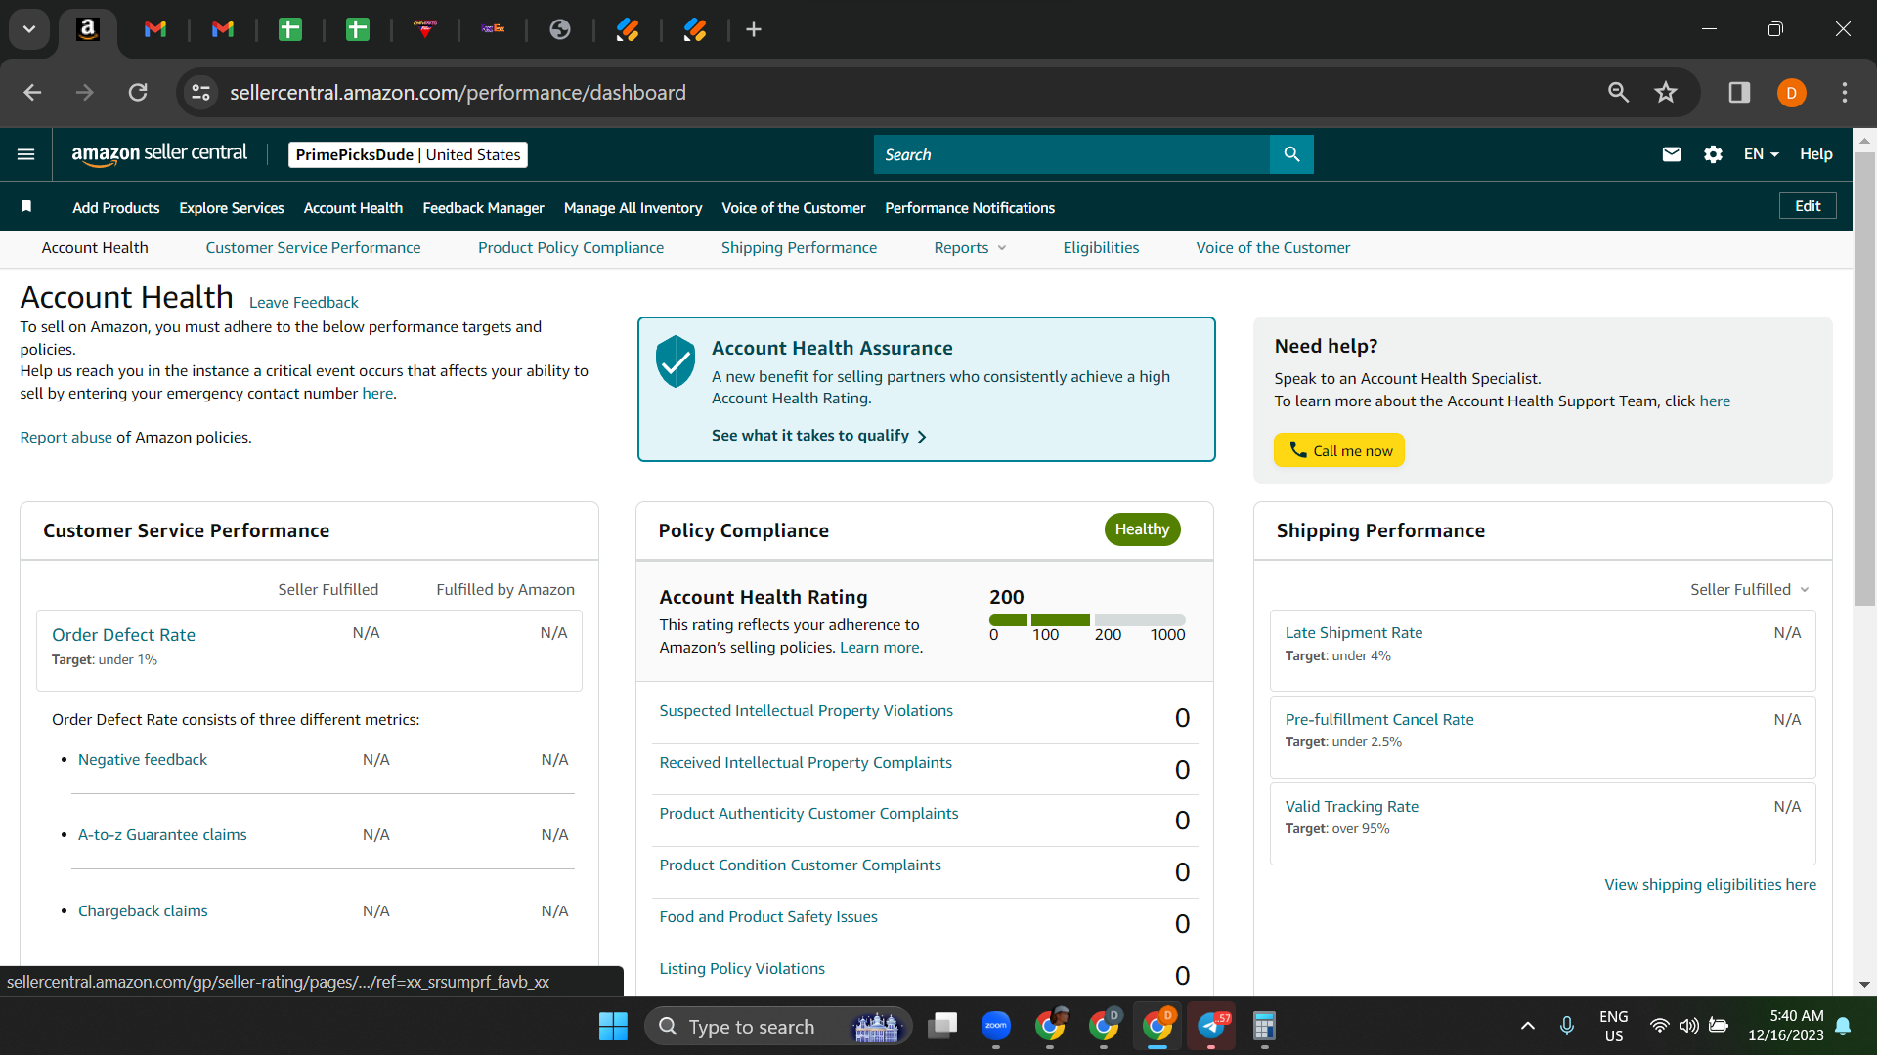Open the Chrome profile avatar
1877x1055 pixels.
[1791, 93]
